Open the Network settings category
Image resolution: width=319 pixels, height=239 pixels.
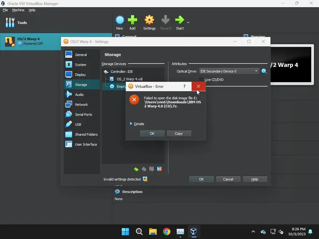pyautogui.click(x=82, y=105)
